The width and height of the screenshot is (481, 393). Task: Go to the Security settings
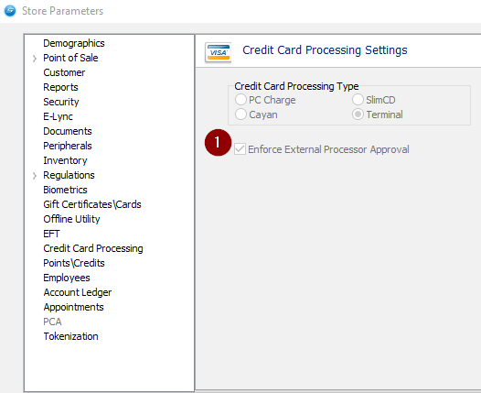tap(61, 102)
